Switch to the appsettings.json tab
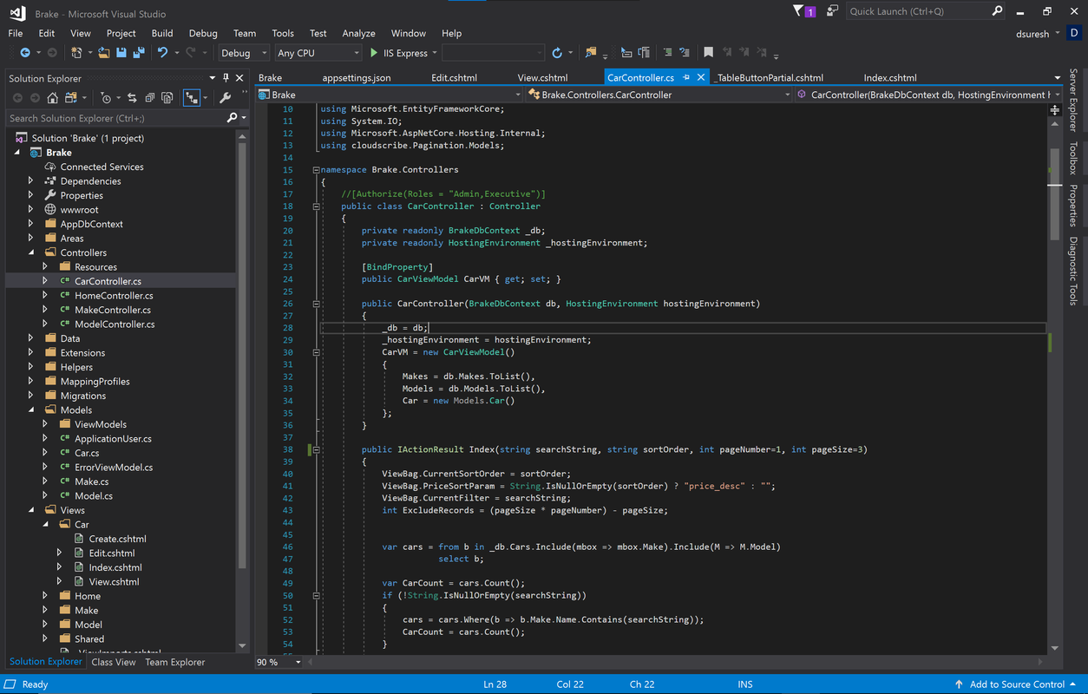 (x=356, y=77)
